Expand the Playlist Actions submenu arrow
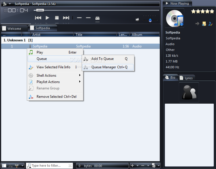The height and width of the screenshot is (169, 216). pos(80,82)
